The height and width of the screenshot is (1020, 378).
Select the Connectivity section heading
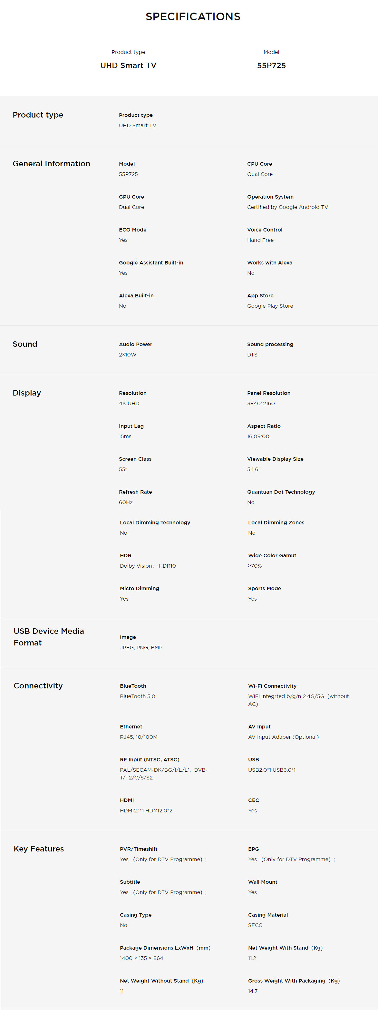point(38,686)
